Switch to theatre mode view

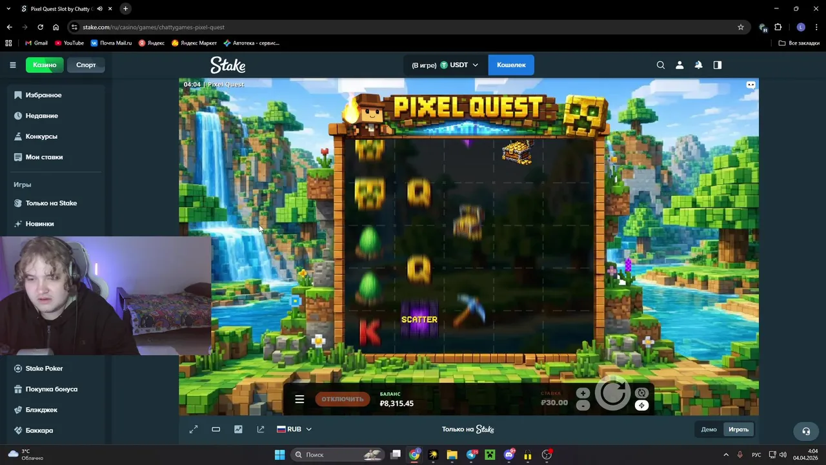tap(216, 429)
